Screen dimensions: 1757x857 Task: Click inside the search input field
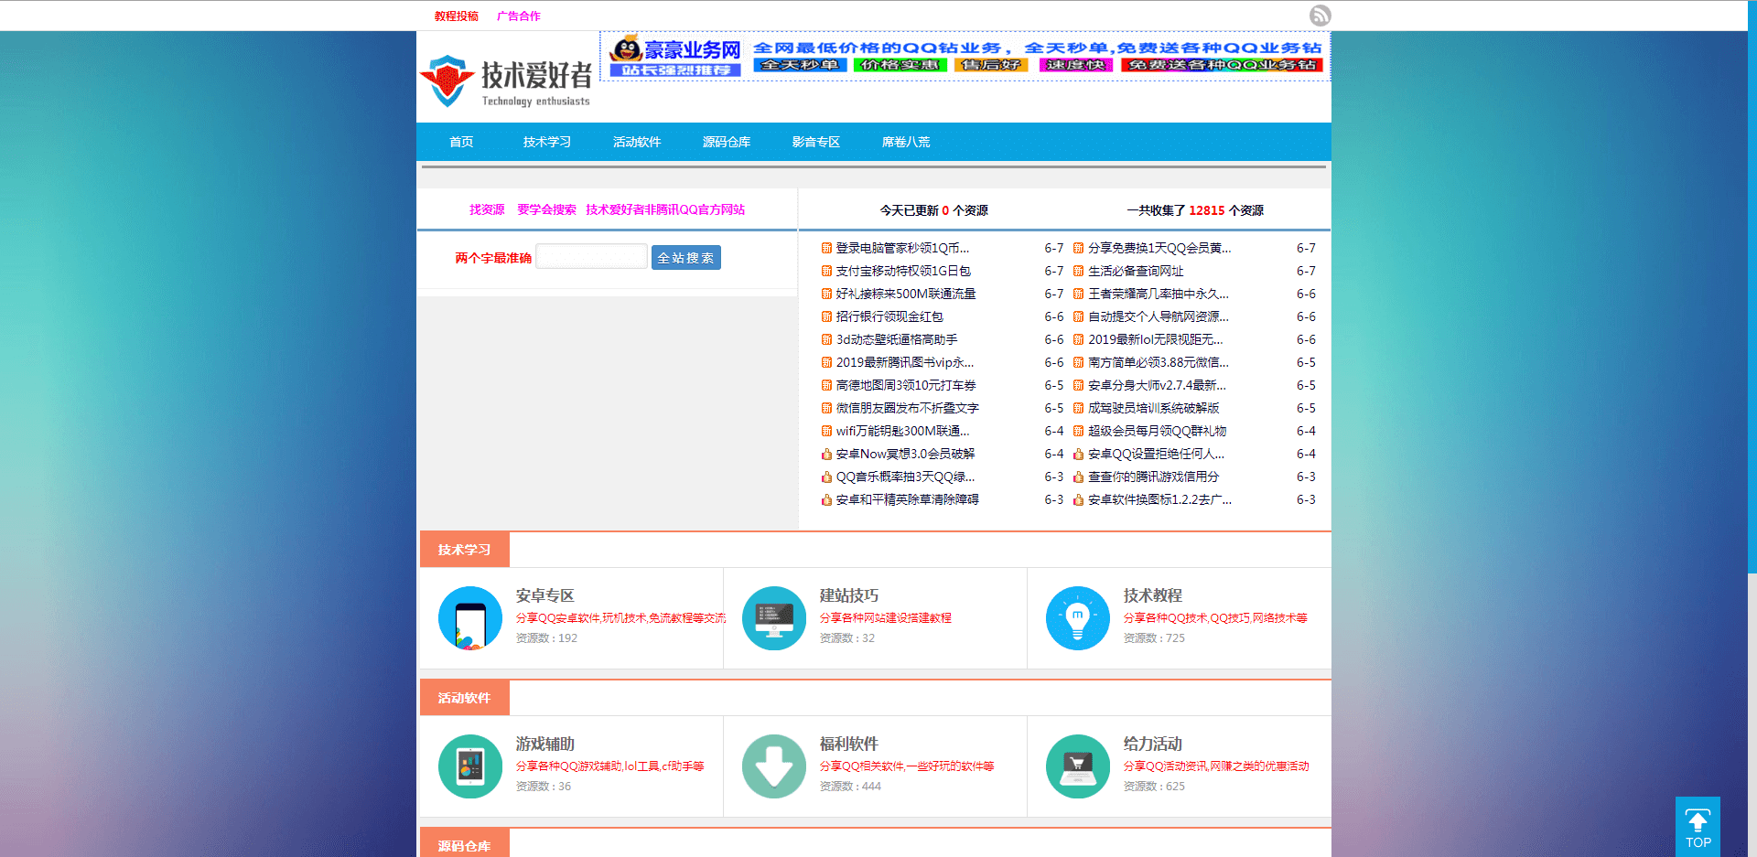pos(591,256)
